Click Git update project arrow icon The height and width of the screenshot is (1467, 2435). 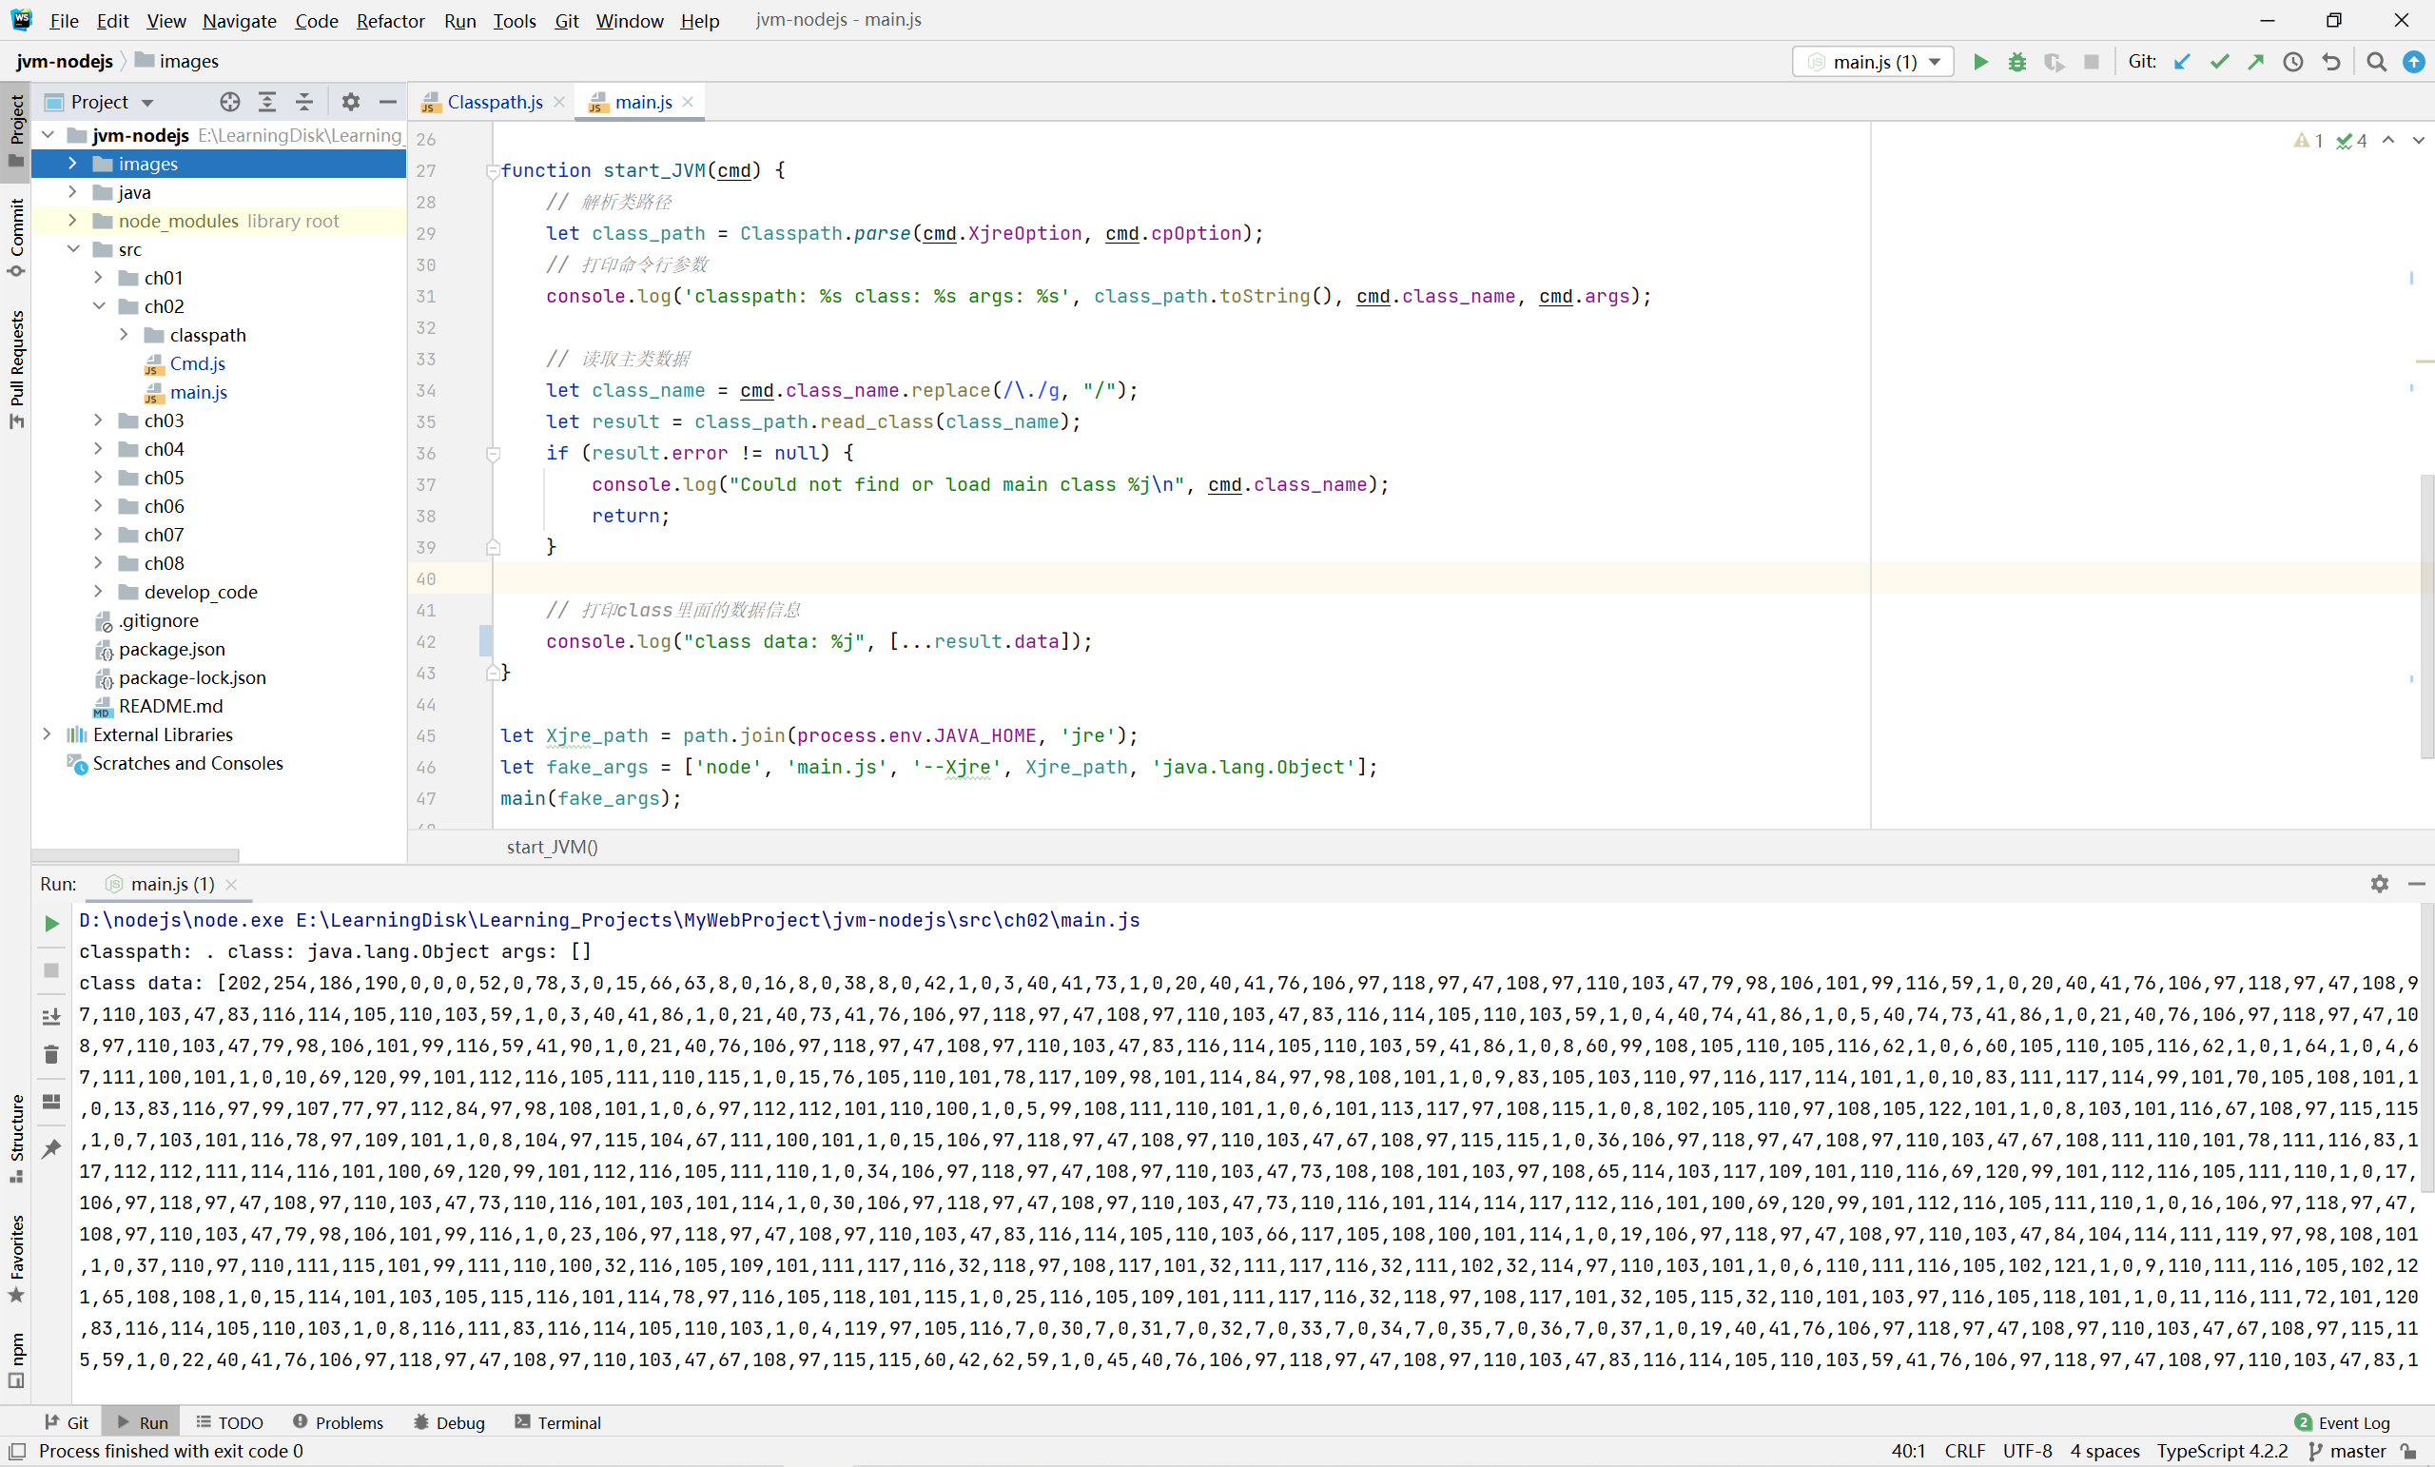coord(2182,62)
